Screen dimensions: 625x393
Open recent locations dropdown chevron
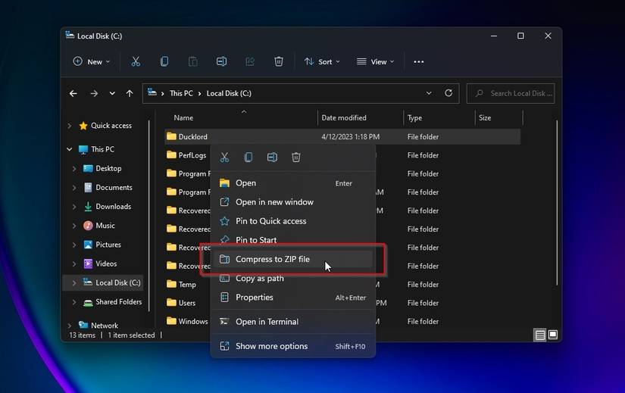112,93
